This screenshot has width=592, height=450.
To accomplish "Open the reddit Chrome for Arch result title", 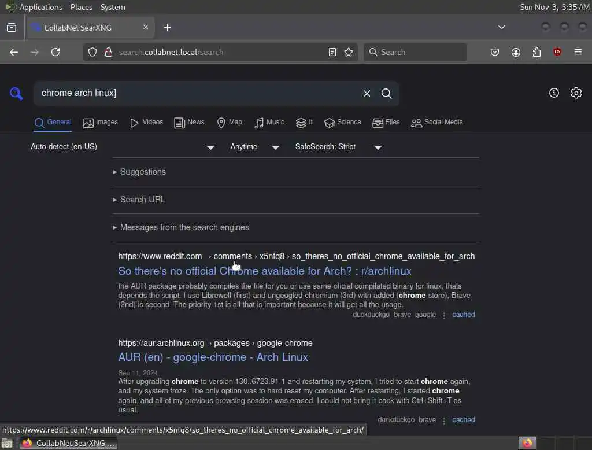I will coord(265,271).
